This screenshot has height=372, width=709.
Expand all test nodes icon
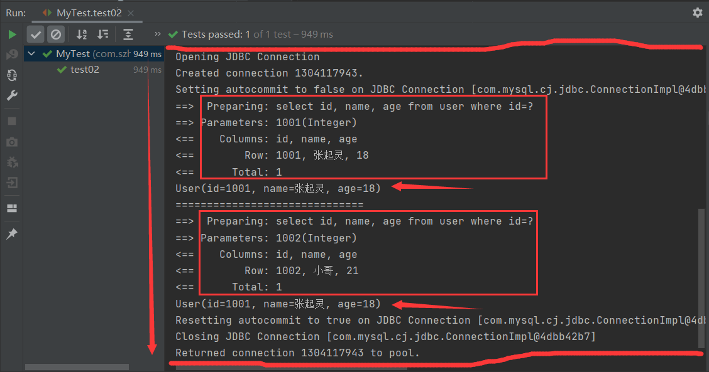128,35
